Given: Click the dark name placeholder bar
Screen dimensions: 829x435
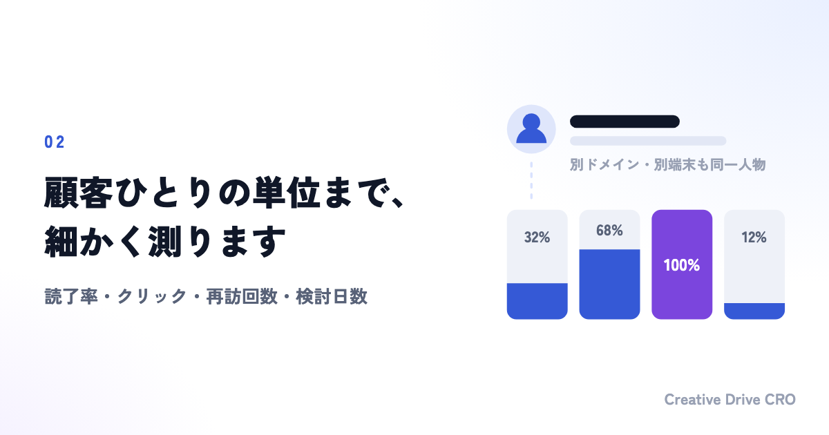Looking at the screenshot, I should click(x=625, y=122).
